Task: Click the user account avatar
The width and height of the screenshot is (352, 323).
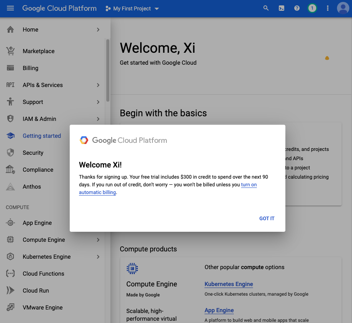Action: tap(343, 8)
